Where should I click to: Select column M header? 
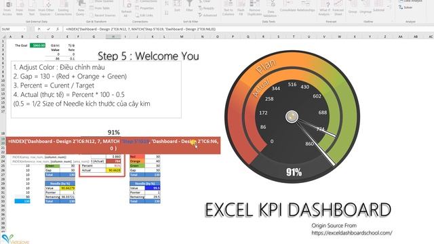tap(182, 36)
